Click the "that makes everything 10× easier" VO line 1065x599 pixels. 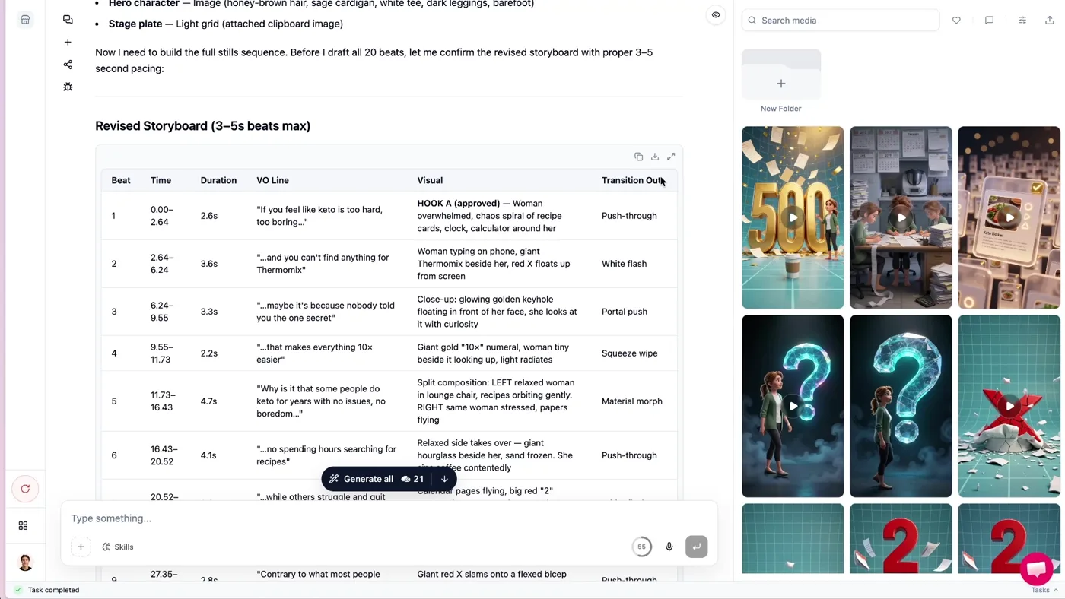tap(314, 353)
